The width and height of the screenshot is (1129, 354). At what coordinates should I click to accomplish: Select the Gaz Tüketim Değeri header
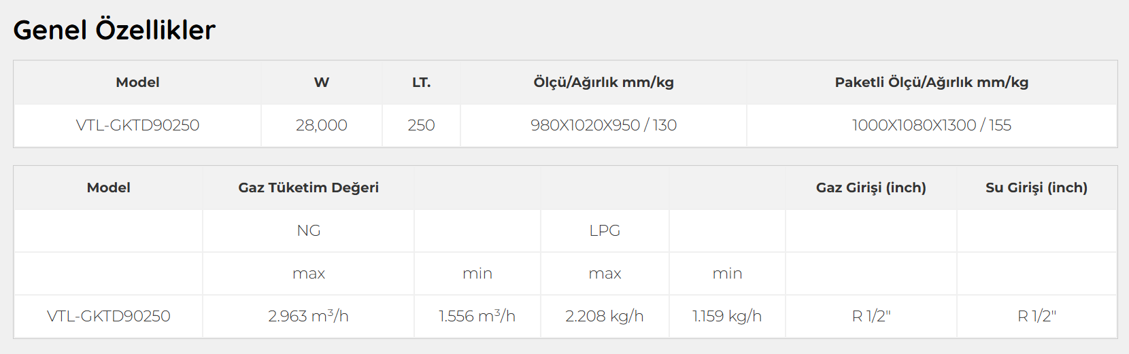pos(308,188)
